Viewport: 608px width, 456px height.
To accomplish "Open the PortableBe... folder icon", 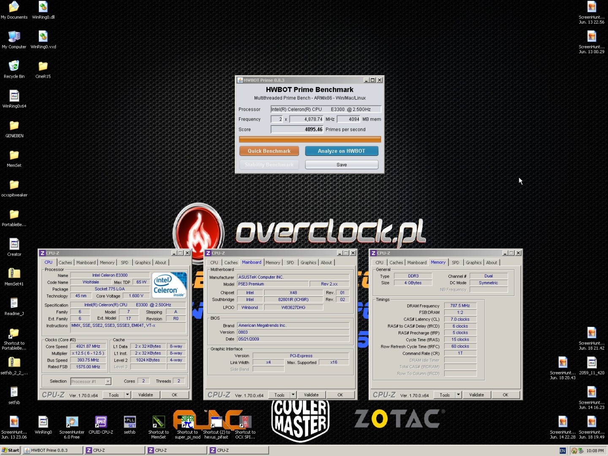I will 14,217.
